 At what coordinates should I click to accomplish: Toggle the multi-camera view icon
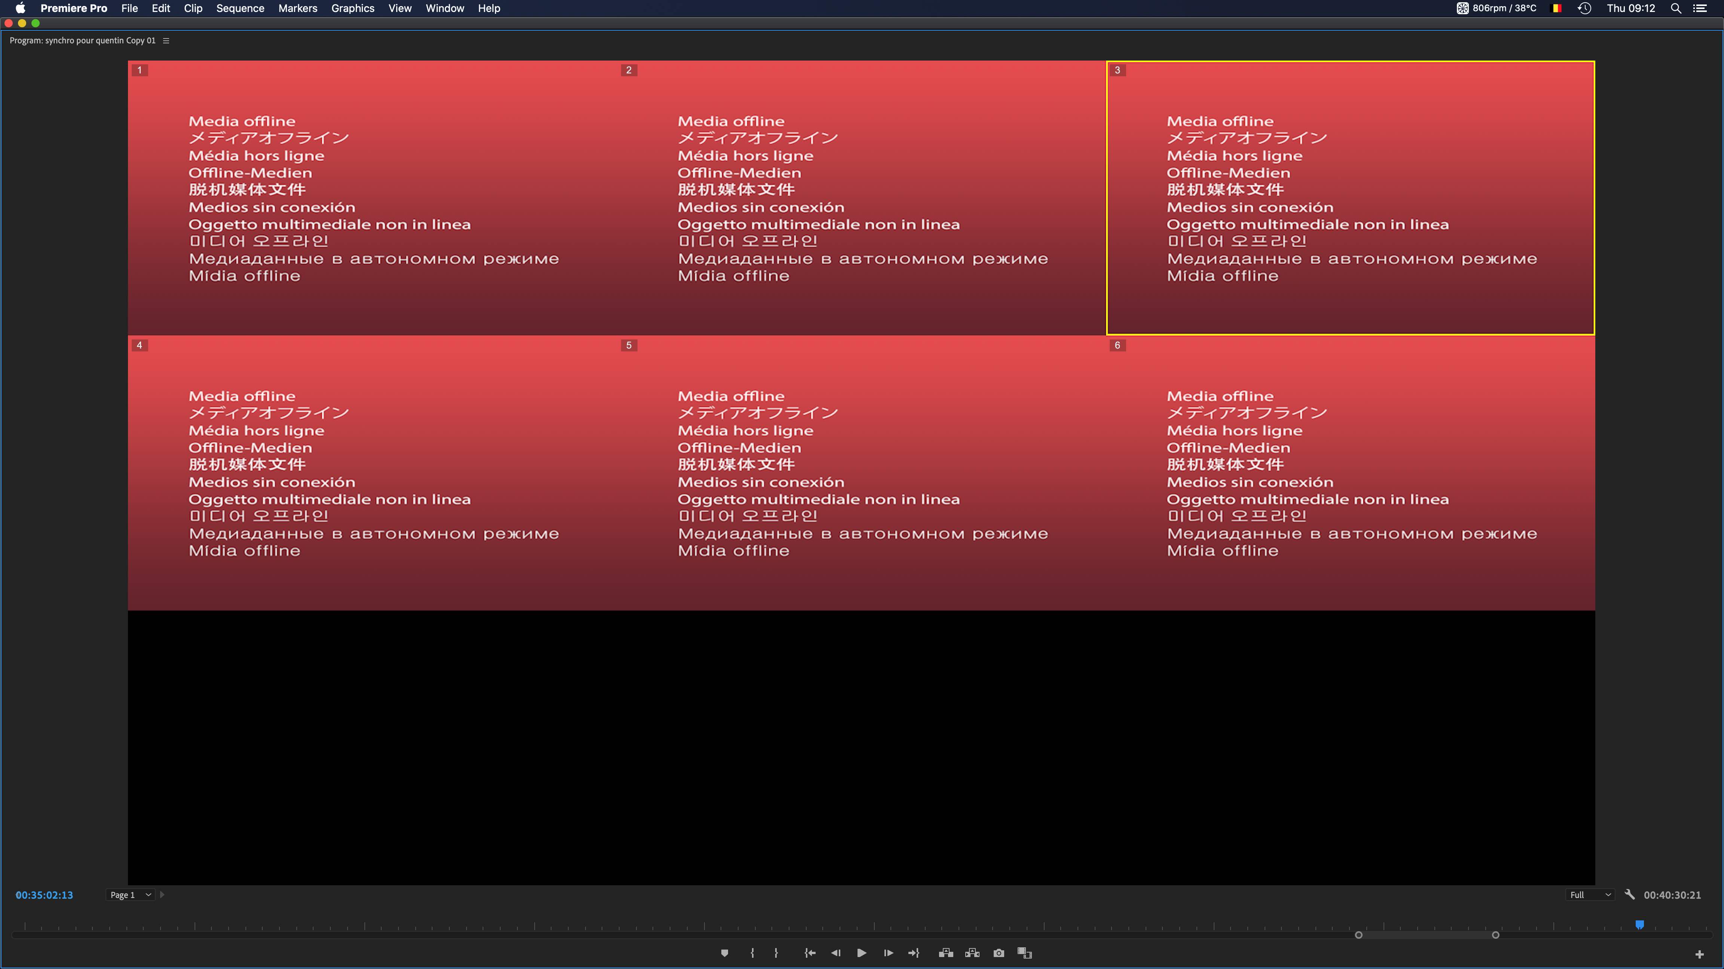[1025, 953]
